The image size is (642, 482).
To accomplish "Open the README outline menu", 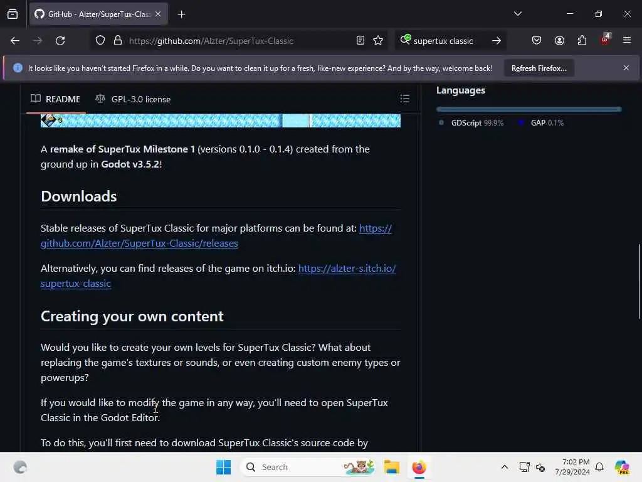I will pyautogui.click(x=404, y=99).
